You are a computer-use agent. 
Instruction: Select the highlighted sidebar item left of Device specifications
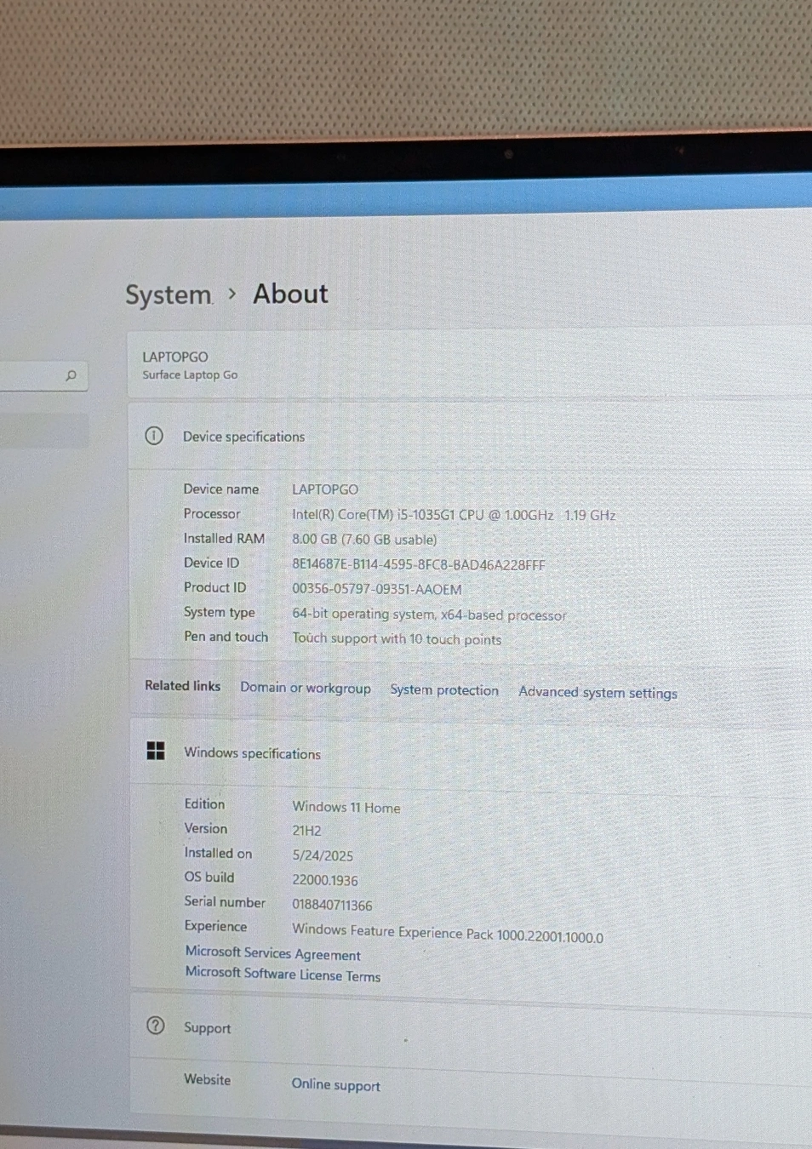pos(44,432)
